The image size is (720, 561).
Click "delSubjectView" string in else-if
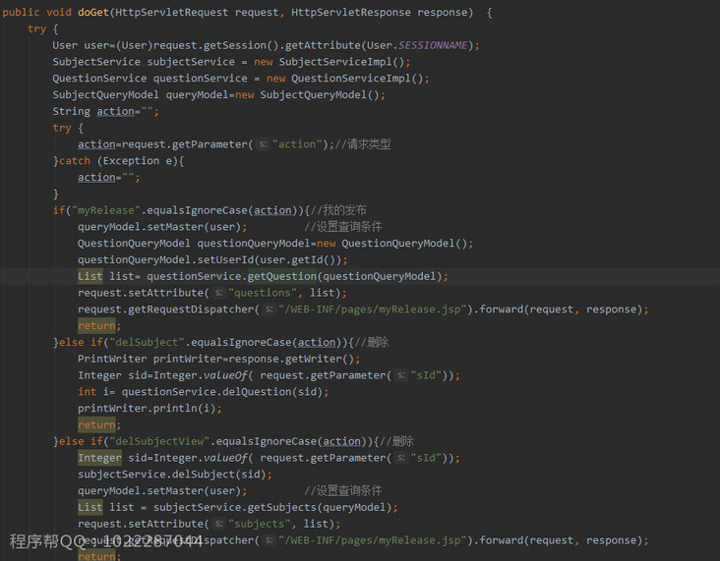[x=159, y=442]
